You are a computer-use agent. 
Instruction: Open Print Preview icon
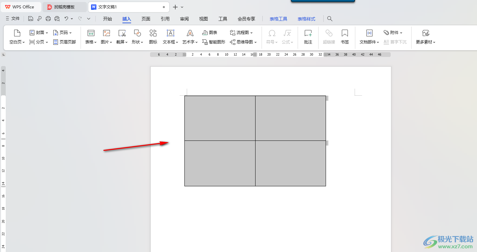[57, 19]
